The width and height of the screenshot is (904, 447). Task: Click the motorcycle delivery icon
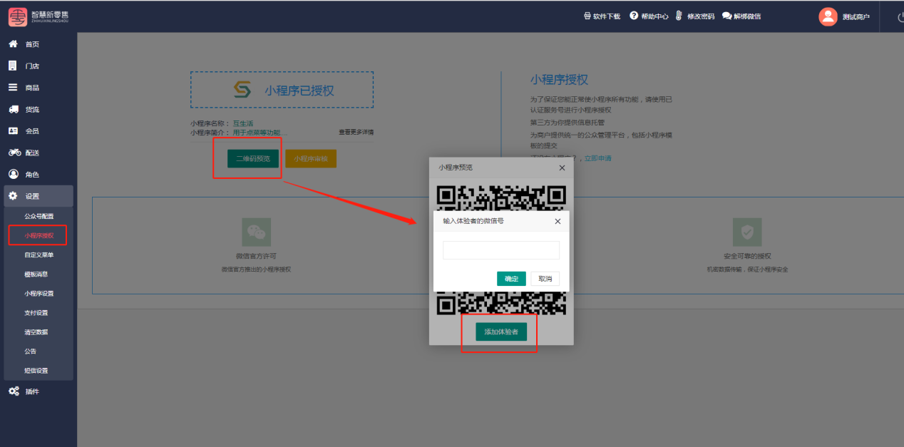click(14, 153)
